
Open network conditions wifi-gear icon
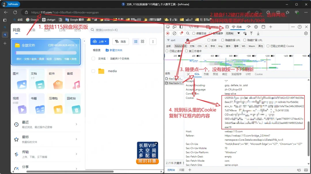245,33
